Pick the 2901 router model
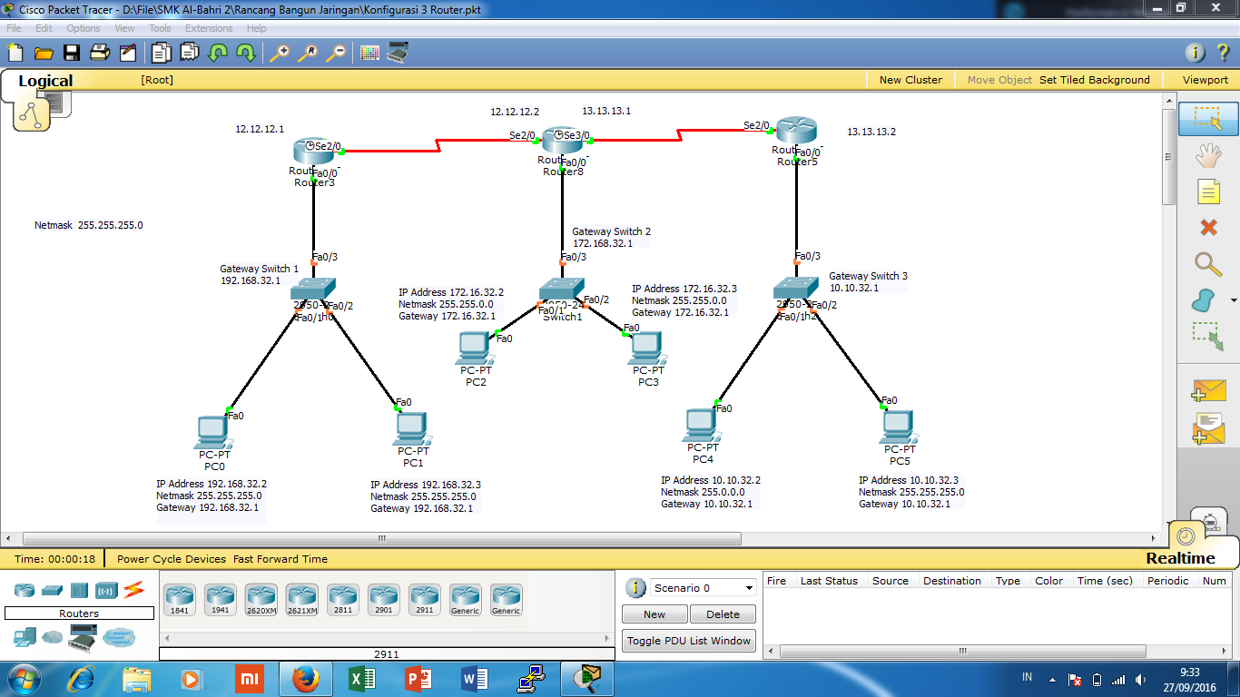Image resolution: width=1240 pixels, height=697 pixels. click(384, 600)
